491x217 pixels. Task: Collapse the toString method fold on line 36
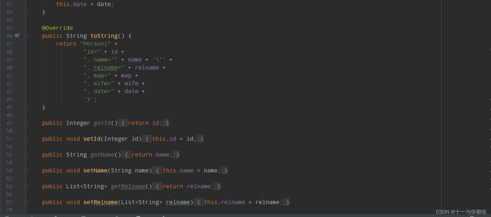(26, 36)
